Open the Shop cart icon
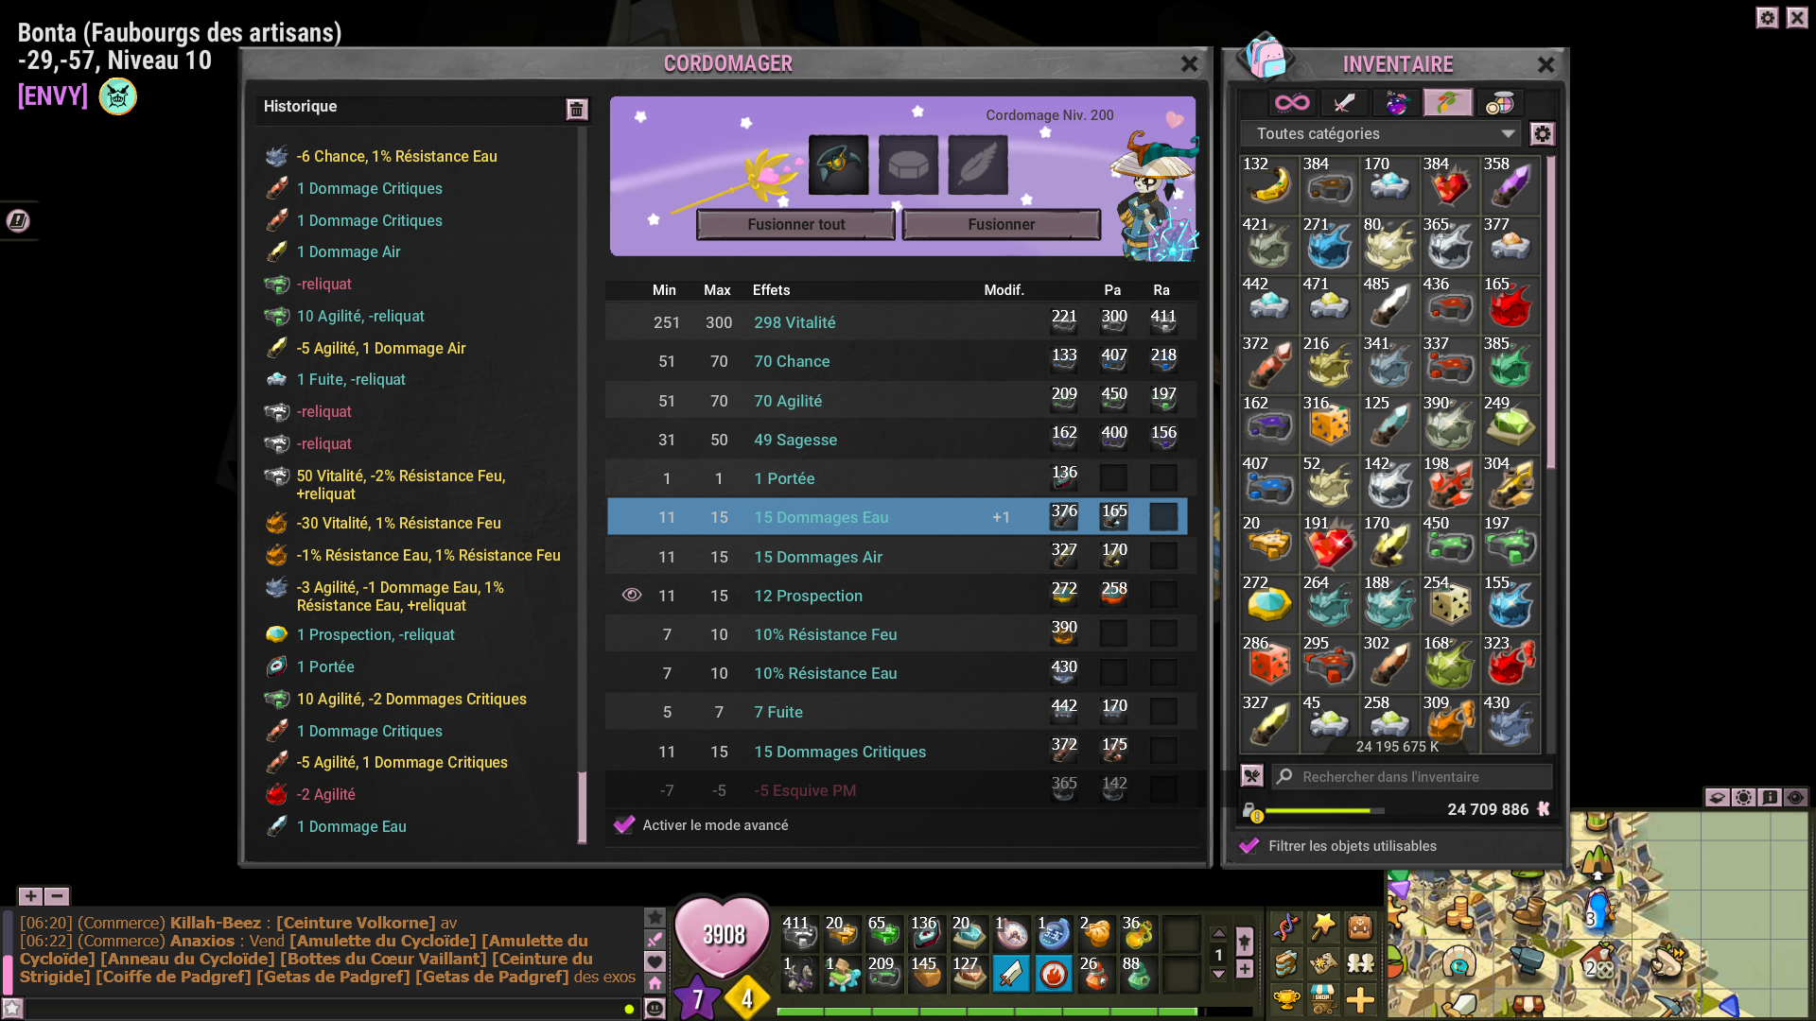1816x1021 pixels. click(1322, 999)
